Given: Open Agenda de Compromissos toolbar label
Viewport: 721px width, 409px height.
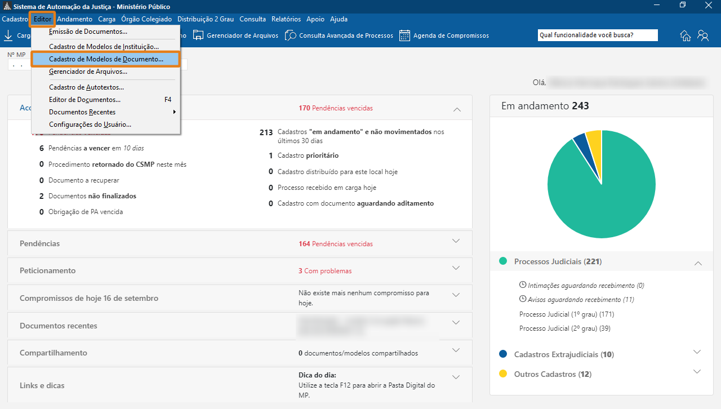Looking at the screenshot, I should click(x=451, y=35).
